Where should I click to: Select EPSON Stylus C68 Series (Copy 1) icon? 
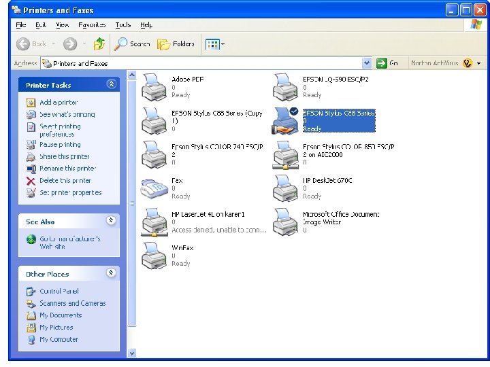coord(154,121)
